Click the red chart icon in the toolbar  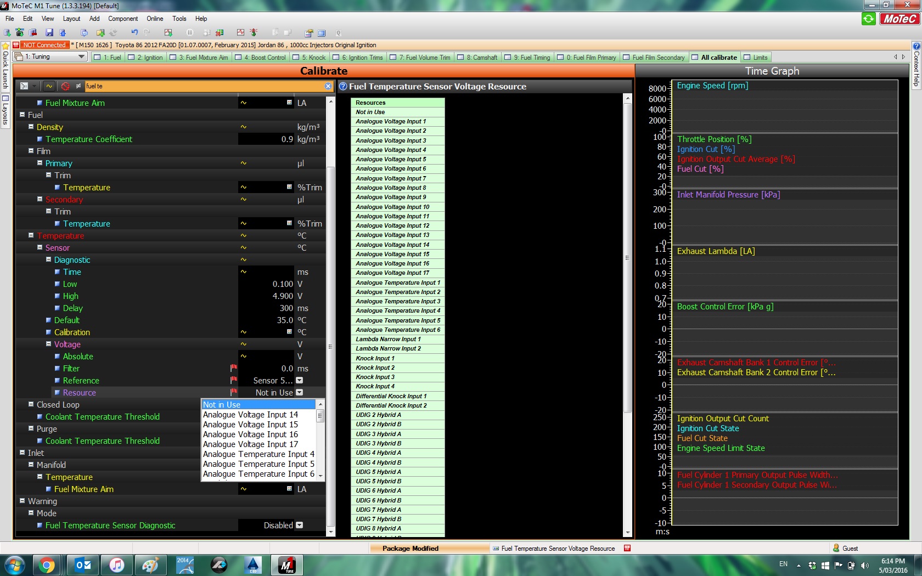(x=240, y=33)
